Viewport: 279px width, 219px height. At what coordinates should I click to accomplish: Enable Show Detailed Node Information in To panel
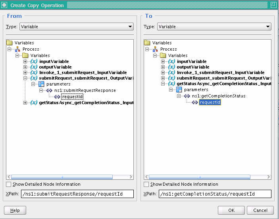(146, 184)
